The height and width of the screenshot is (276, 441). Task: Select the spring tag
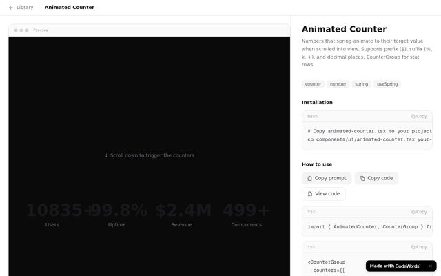pos(361,84)
